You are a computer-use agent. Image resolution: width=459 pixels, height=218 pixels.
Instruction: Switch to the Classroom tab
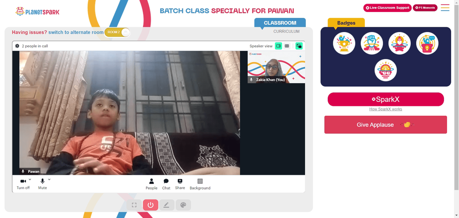pos(280,23)
